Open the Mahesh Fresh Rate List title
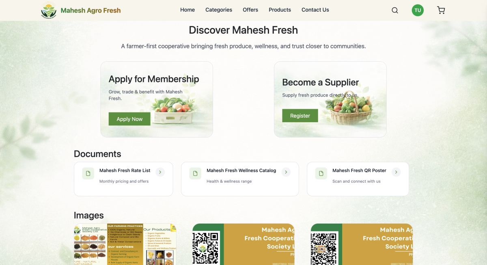The image size is (487, 265). tap(125, 170)
